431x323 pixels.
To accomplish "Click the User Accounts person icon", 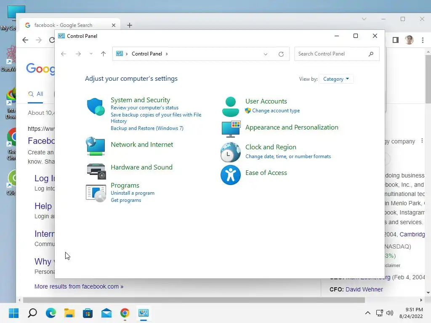I will pyautogui.click(x=230, y=106).
